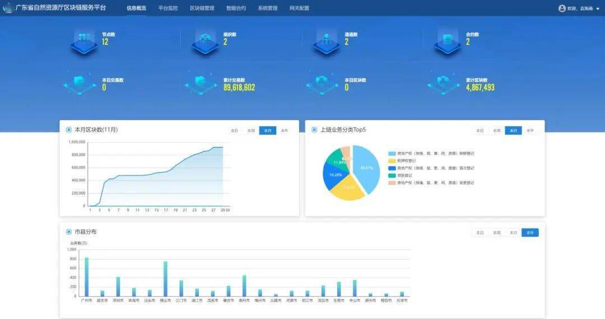Click the 广州市 bar in 市县分布 chart
Image resolution: width=605 pixels, height=319 pixels.
tap(86, 276)
